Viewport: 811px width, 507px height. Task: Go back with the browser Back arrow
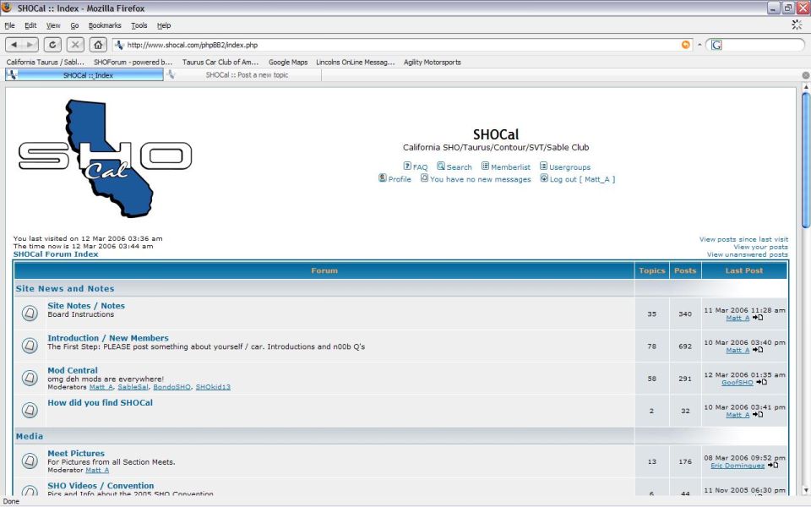click(14, 45)
